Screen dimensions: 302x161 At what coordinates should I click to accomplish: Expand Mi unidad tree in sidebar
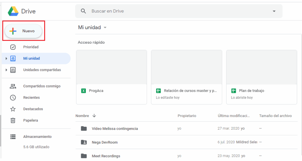tap(6, 59)
